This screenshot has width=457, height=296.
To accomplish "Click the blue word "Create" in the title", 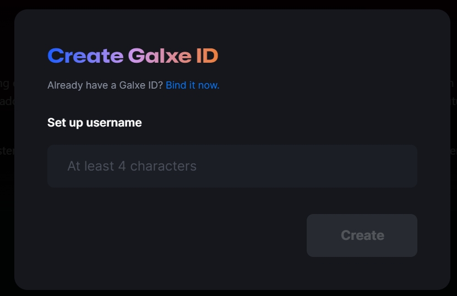I will tap(85, 56).
